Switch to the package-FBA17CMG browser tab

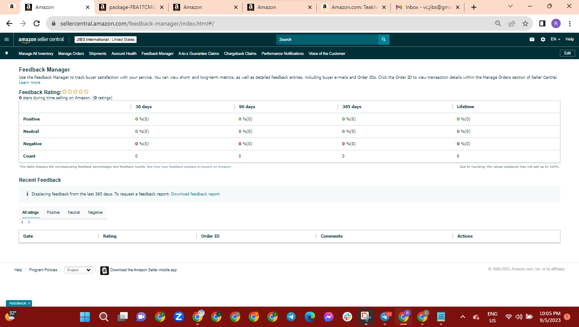(132, 7)
